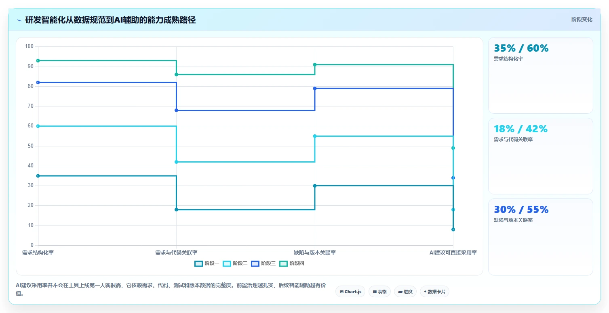
Task: Click the AI建议可直接采用率 x-axis label
Action: (453, 252)
